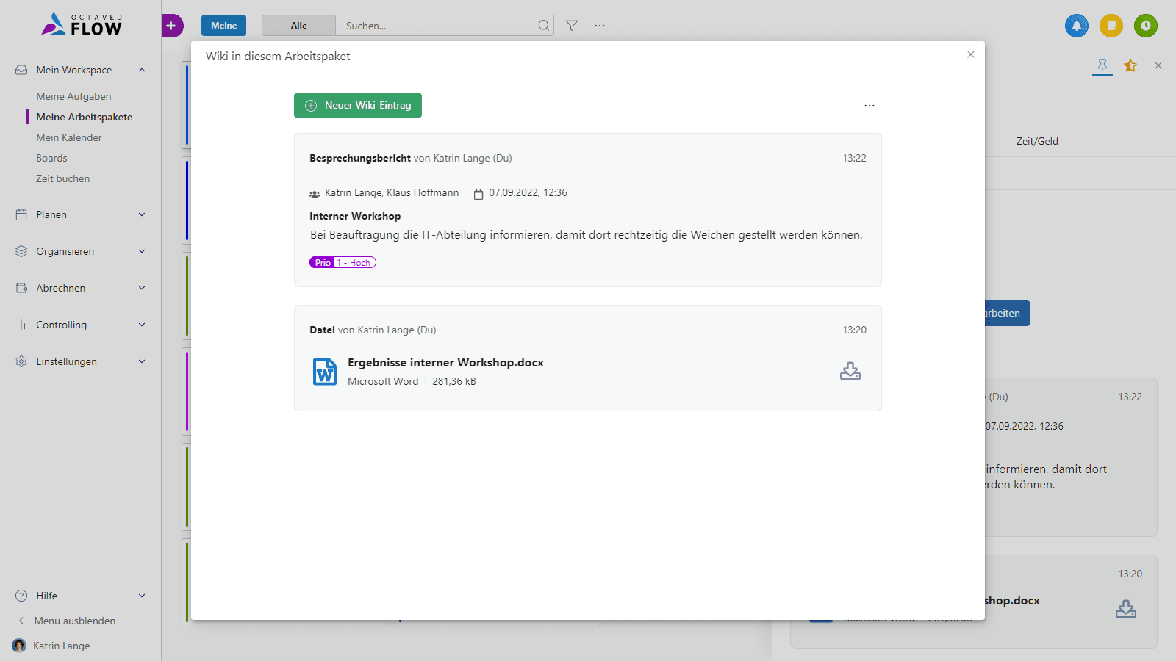
Task: Switch the filter to Alle
Action: (x=298, y=26)
